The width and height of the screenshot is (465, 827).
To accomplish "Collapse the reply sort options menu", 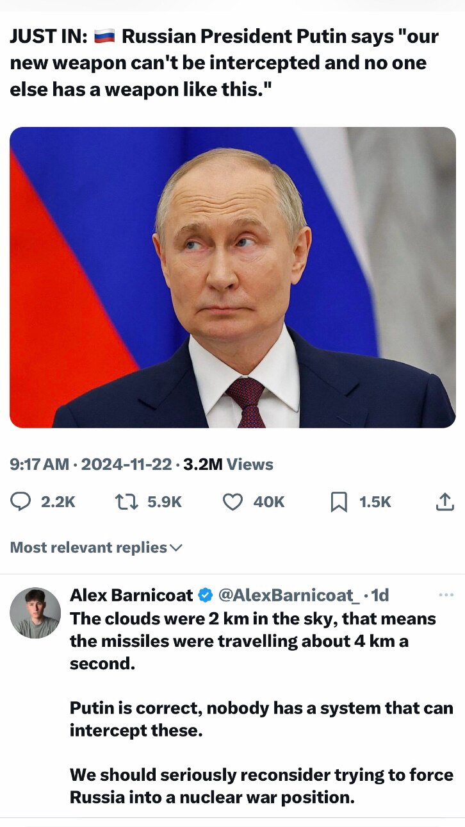I will coord(174,547).
